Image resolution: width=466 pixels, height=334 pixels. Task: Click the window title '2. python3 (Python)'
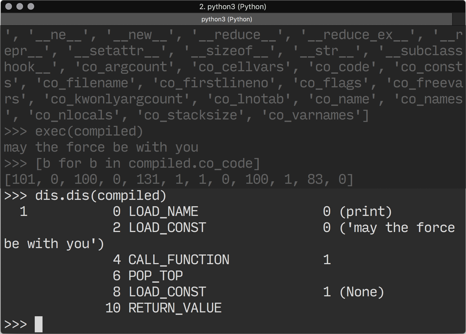[x=233, y=6]
